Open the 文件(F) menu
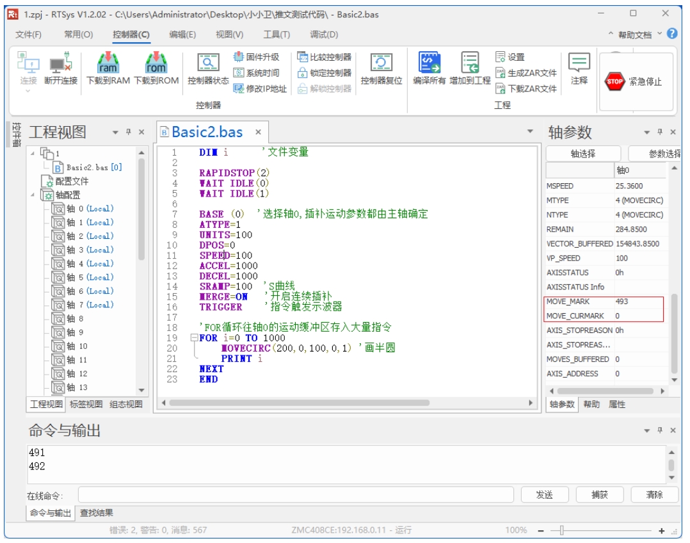Viewport: 690px width, 543px height. coord(29,35)
